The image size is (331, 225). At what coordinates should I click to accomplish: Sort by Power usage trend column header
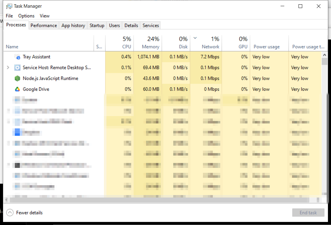click(308, 43)
